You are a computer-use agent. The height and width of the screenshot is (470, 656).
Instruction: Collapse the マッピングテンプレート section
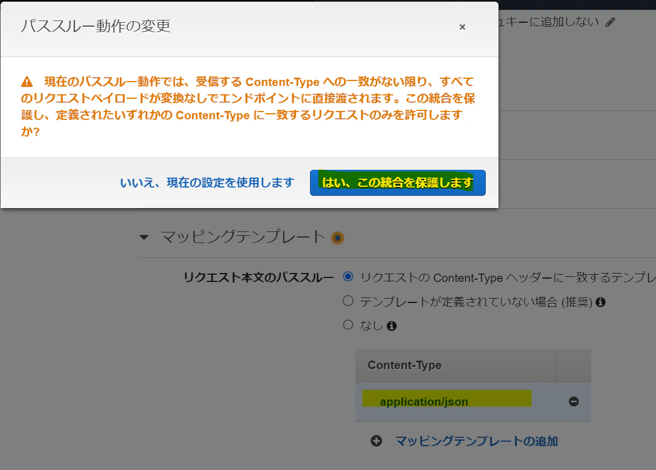click(x=144, y=237)
